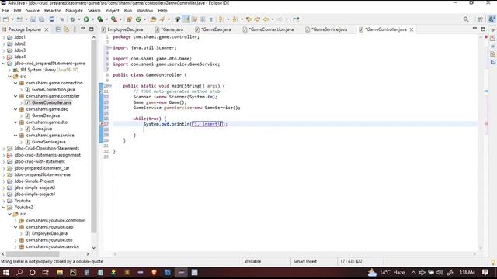Expand com.shami.youtube.controller package
The width and height of the screenshot is (497, 279).
click(16, 220)
